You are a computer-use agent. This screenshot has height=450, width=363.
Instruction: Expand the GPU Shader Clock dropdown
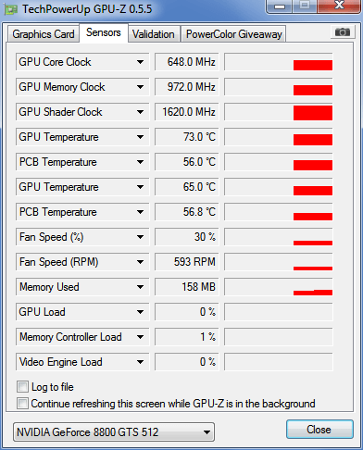[x=140, y=112]
